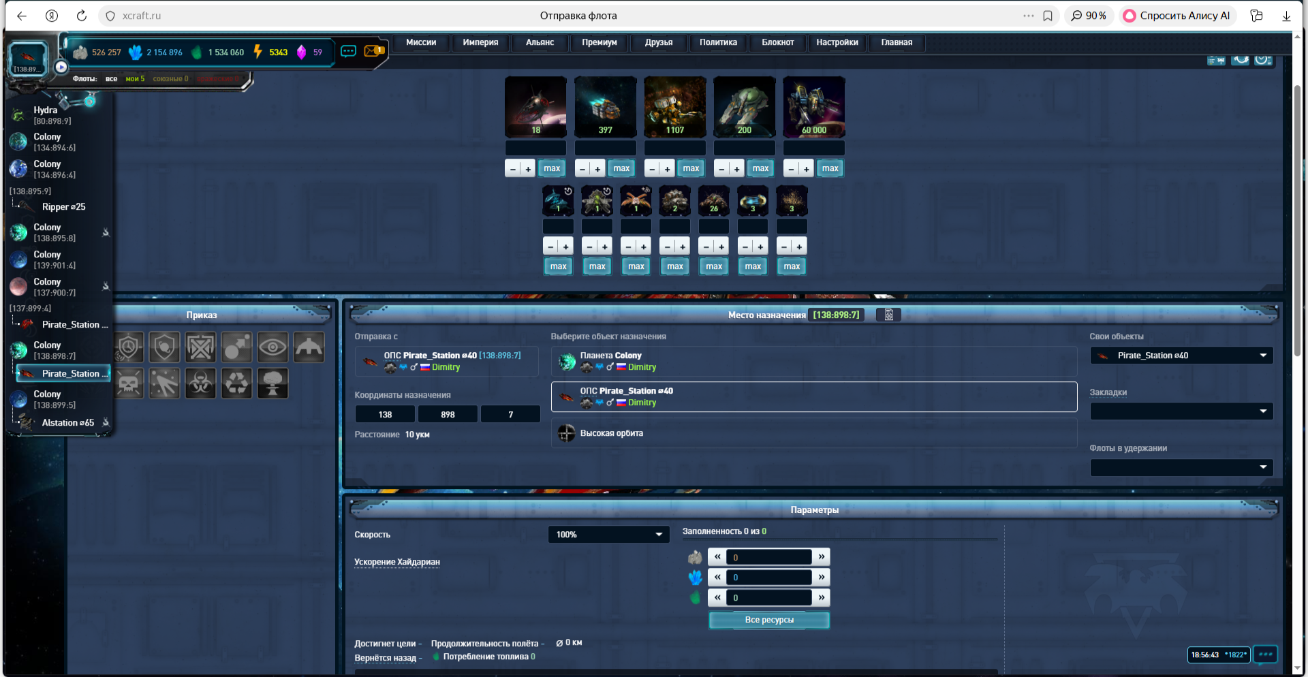Click the Все ресурсы button
This screenshot has height=677, width=1308.
tap(769, 620)
